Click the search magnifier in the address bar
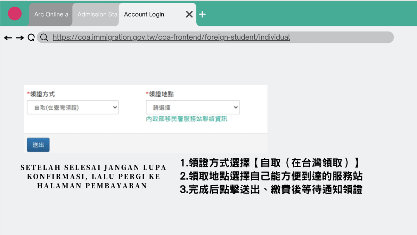This screenshot has height=235, width=417. click(x=43, y=37)
